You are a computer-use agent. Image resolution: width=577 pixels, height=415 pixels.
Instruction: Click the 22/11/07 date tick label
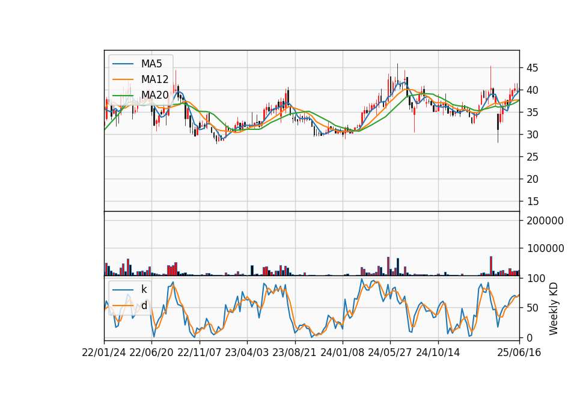200,352
